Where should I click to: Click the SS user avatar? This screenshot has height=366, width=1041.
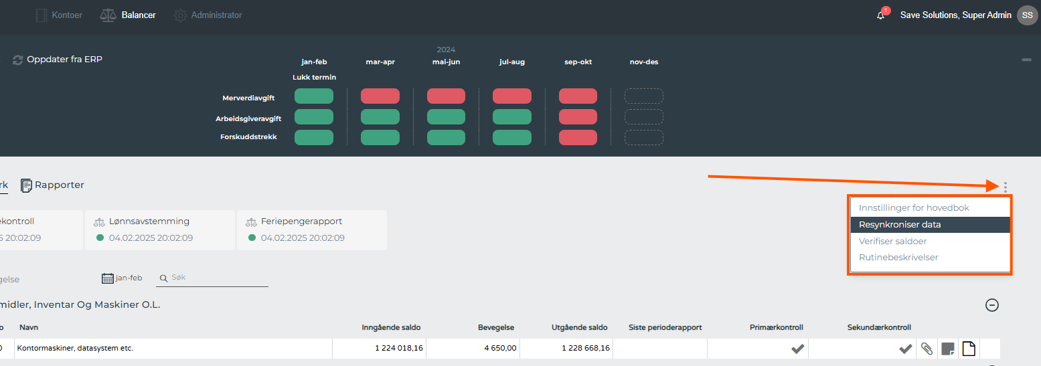[1027, 15]
